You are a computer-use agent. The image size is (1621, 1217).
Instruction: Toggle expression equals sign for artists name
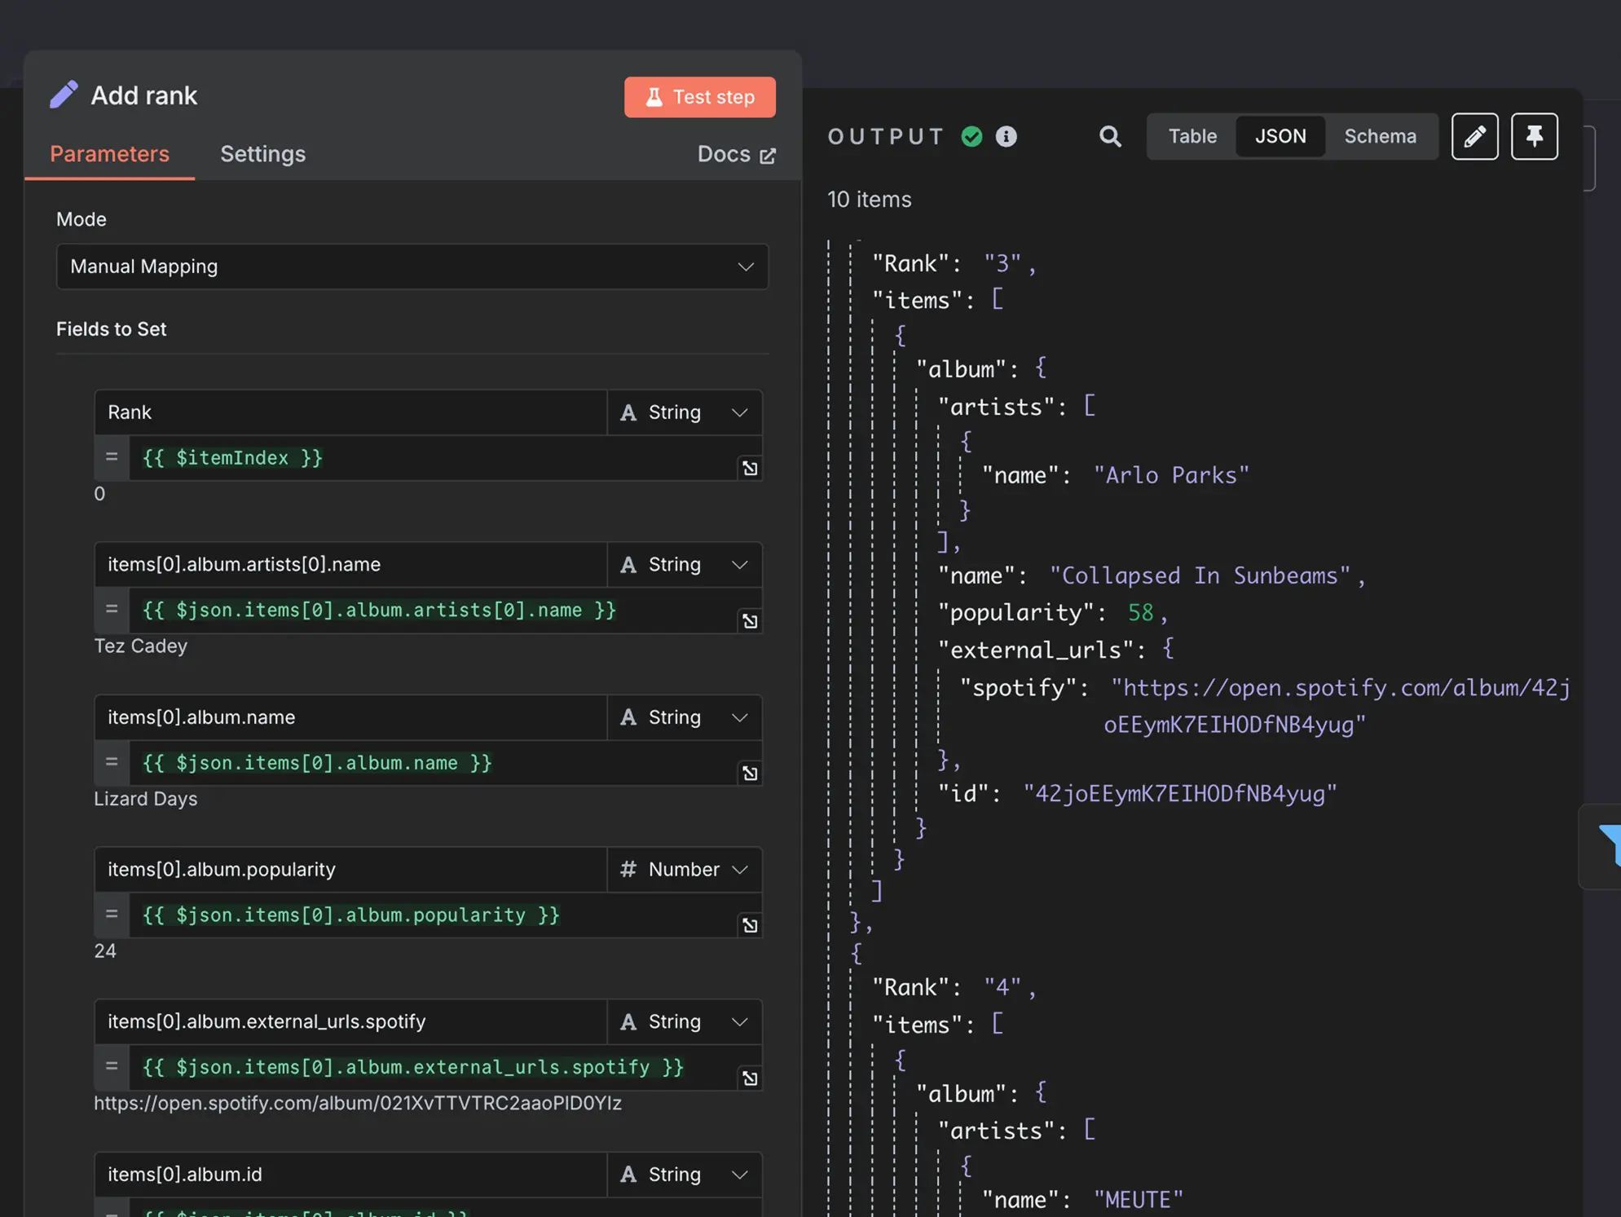[x=112, y=610]
